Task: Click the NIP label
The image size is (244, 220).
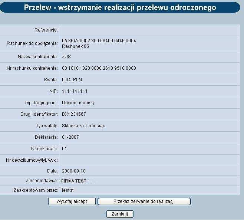Action: click(53, 91)
